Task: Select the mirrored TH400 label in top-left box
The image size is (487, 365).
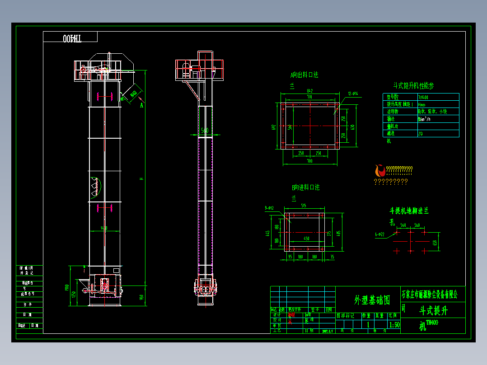Action: [x=72, y=38]
